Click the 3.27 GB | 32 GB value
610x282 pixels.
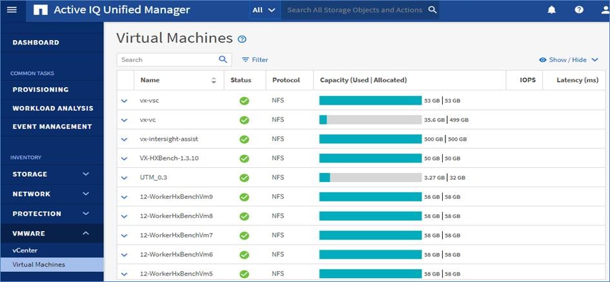444,177
